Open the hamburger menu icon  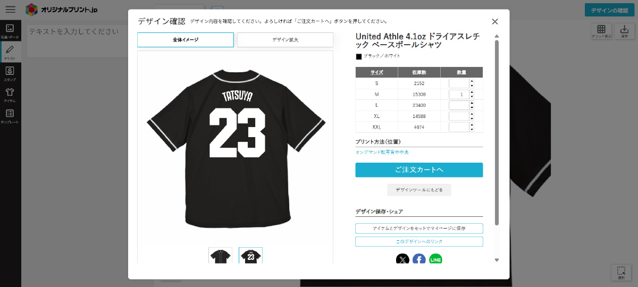click(10, 10)
